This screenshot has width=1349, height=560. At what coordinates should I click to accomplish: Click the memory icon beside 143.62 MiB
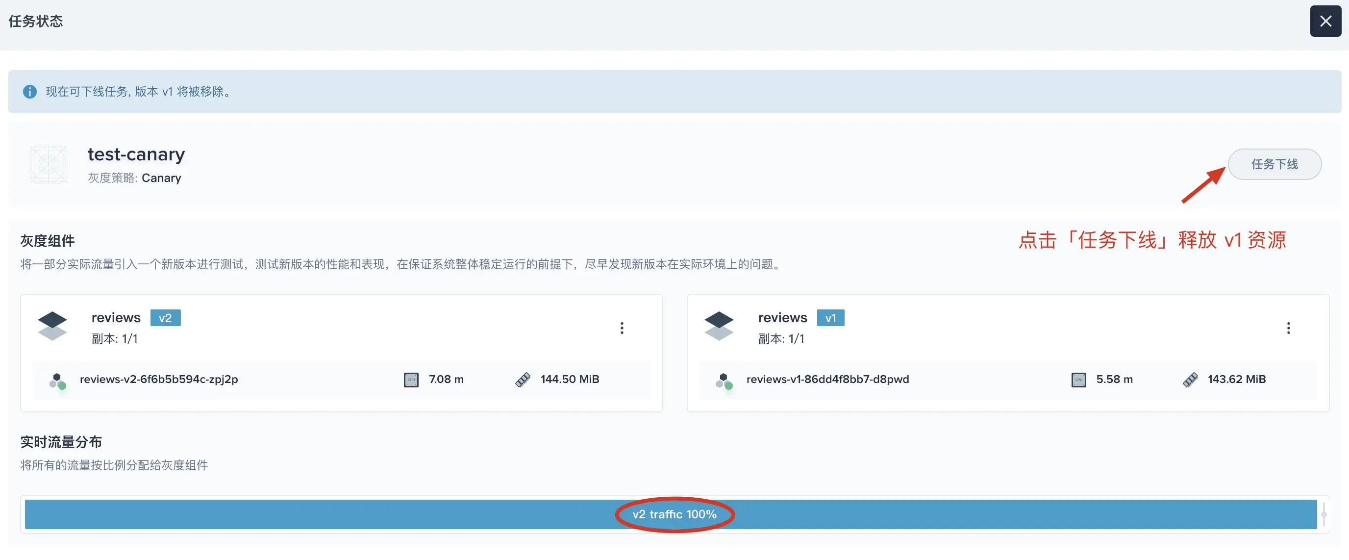(1190, 380)
